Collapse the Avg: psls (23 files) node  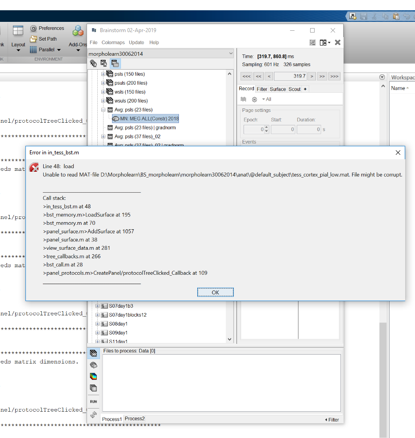pyautogui.click(x=103, y=110)
